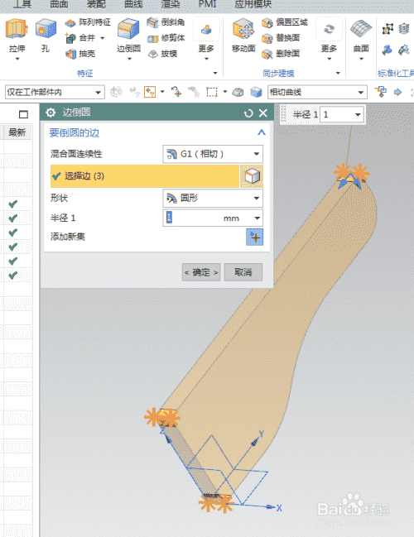
Task: Click the 边倒圆 edge blend ribbon icon
Action: (x=128, y=29)
